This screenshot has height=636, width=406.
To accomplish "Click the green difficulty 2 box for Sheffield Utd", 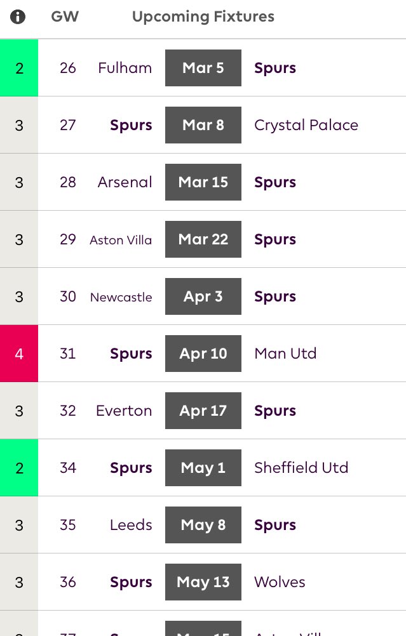I will 19,468.
